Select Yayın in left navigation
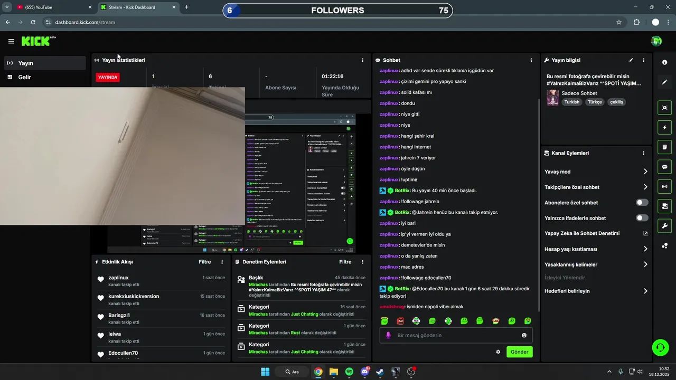This screenshot has height=380, width=676. click(x=44, y=63)
